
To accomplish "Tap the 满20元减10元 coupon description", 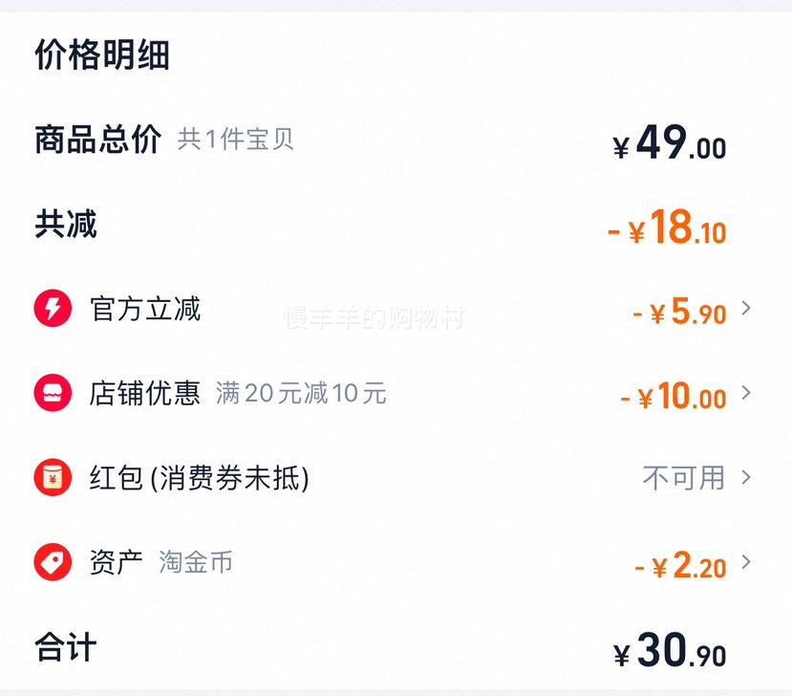I will coord(301,393).
